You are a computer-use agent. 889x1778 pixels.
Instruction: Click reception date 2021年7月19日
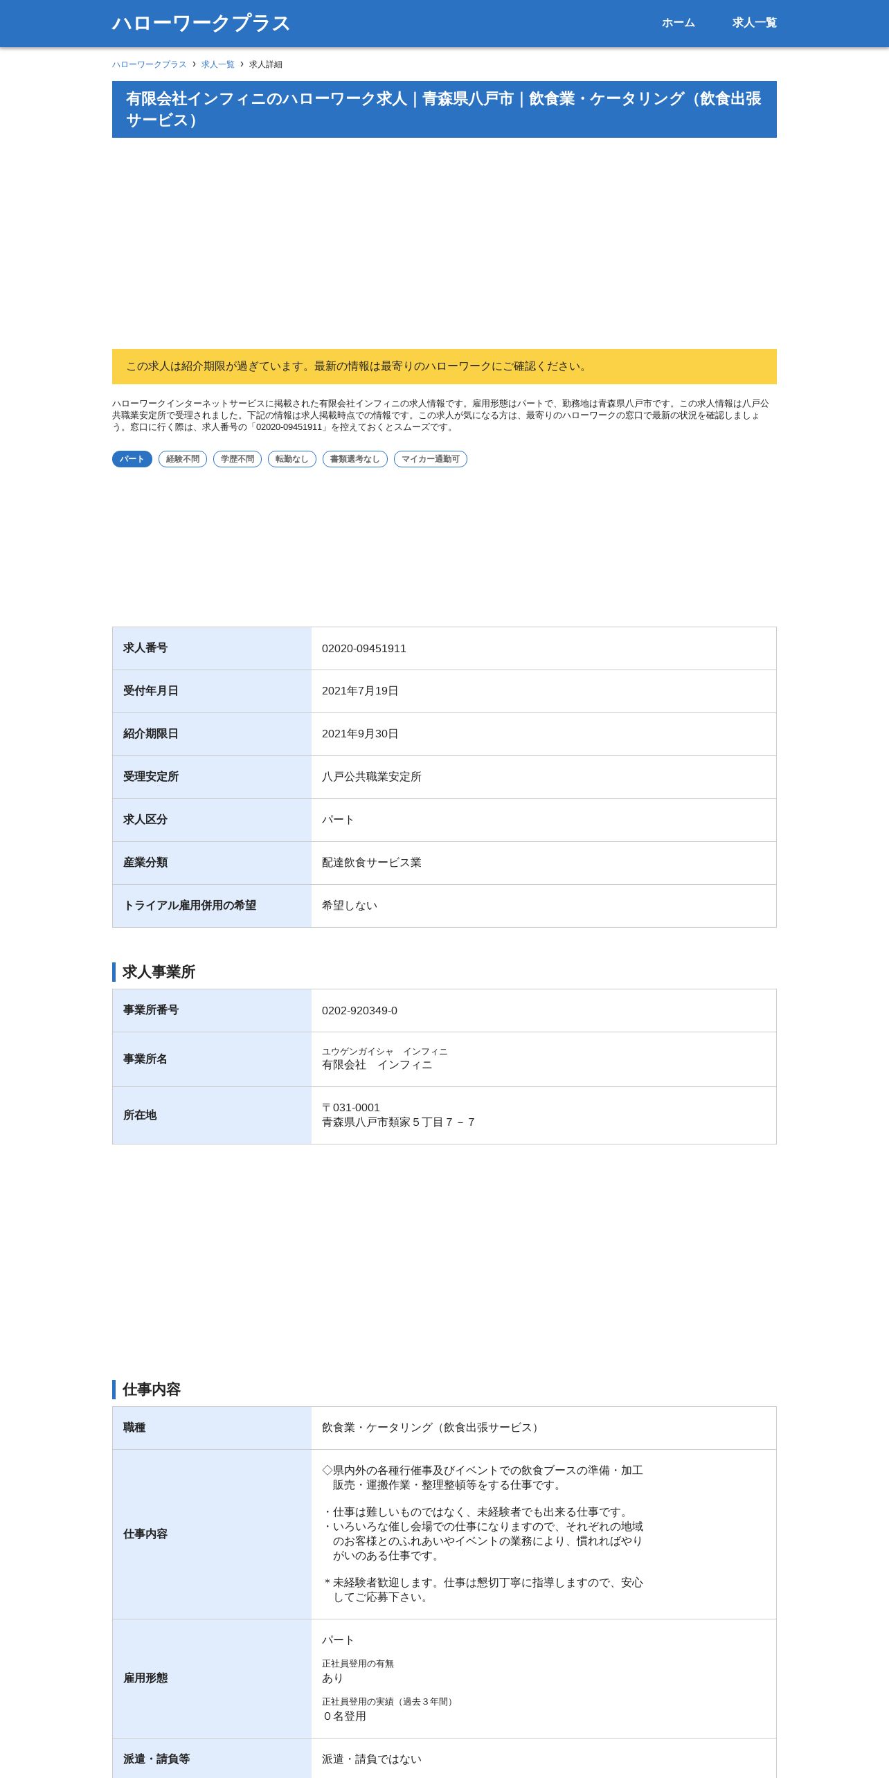[x=360, y=691]
